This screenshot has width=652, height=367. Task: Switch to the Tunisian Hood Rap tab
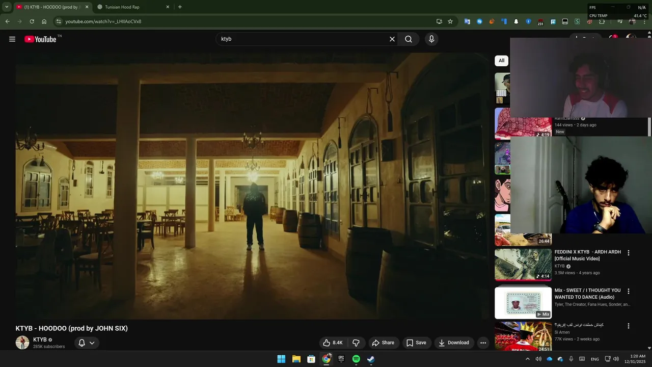coord(133,7)
